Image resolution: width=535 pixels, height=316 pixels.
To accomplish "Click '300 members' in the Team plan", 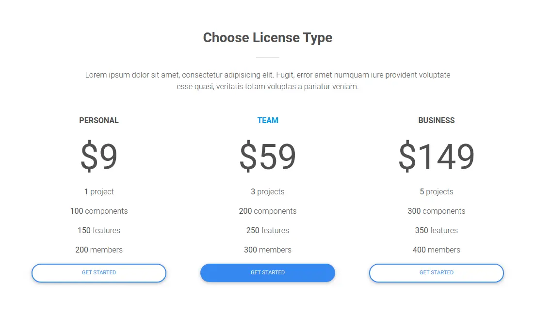I will pyautogui.click(x=268, y=250).
